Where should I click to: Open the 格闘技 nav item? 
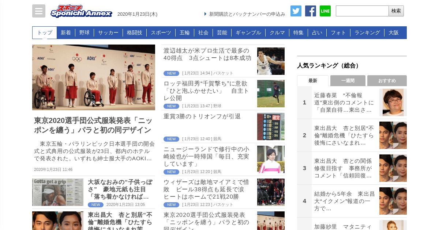pyautogui.click(x=135, y=32)
